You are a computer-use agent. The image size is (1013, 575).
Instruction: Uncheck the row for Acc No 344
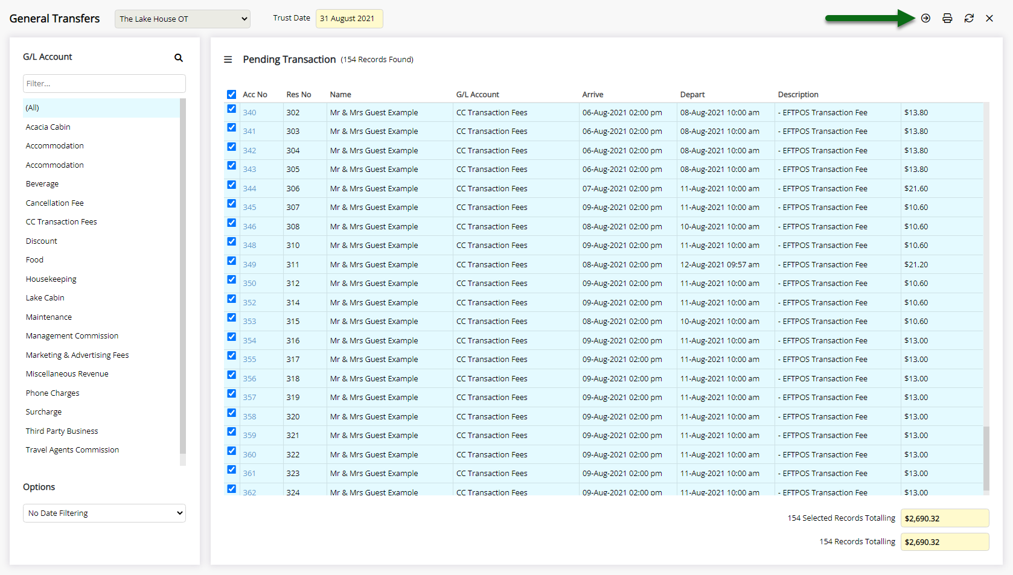(231, 185)
